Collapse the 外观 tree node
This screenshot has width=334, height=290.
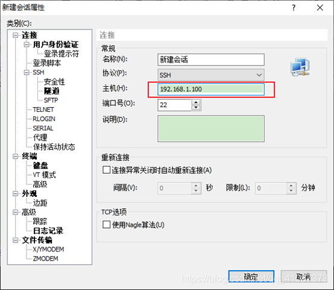[x=15, y=194]
